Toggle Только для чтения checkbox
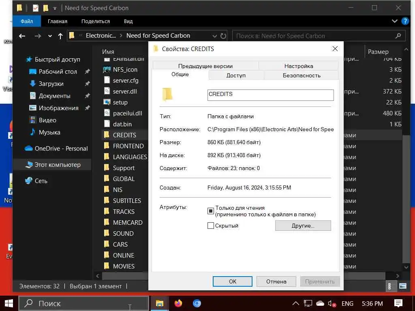 click(211, 211)
